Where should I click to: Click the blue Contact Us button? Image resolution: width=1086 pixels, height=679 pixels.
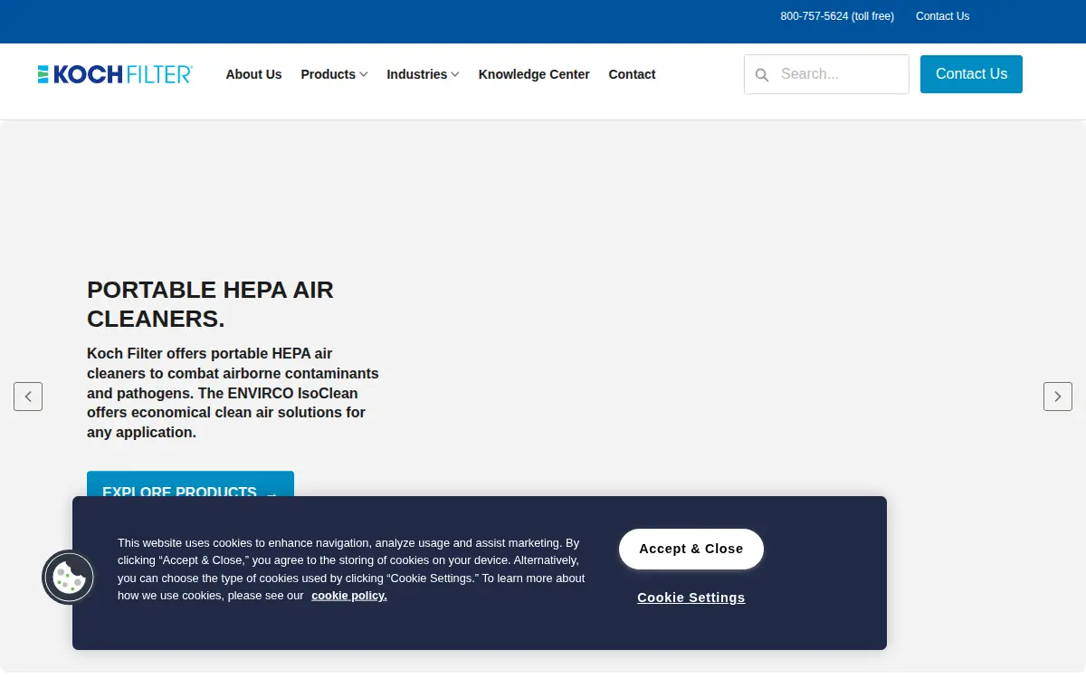[971, 74]
